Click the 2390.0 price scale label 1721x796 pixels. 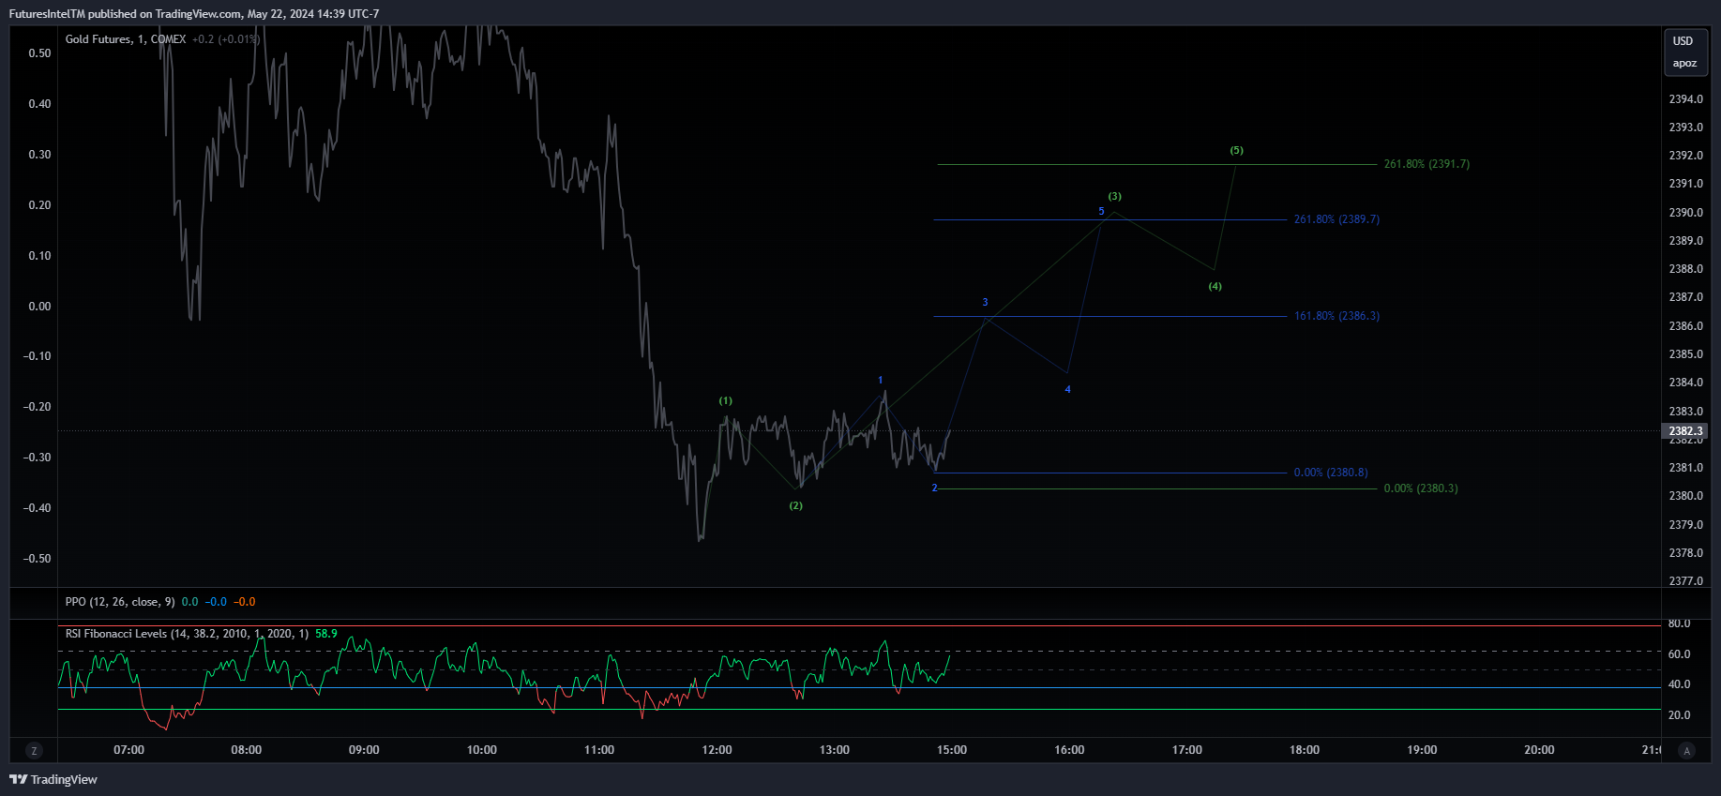(x=1686, y=213)
